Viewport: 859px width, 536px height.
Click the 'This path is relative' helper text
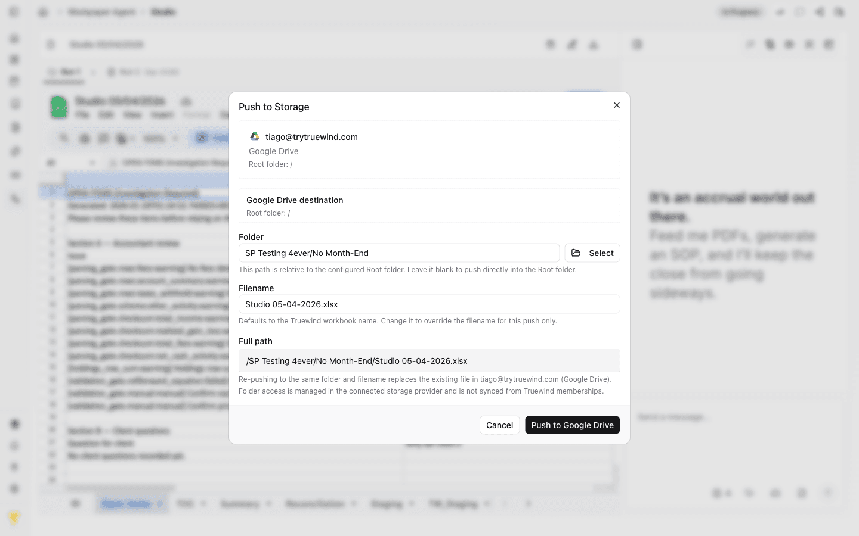coord(407,270)
